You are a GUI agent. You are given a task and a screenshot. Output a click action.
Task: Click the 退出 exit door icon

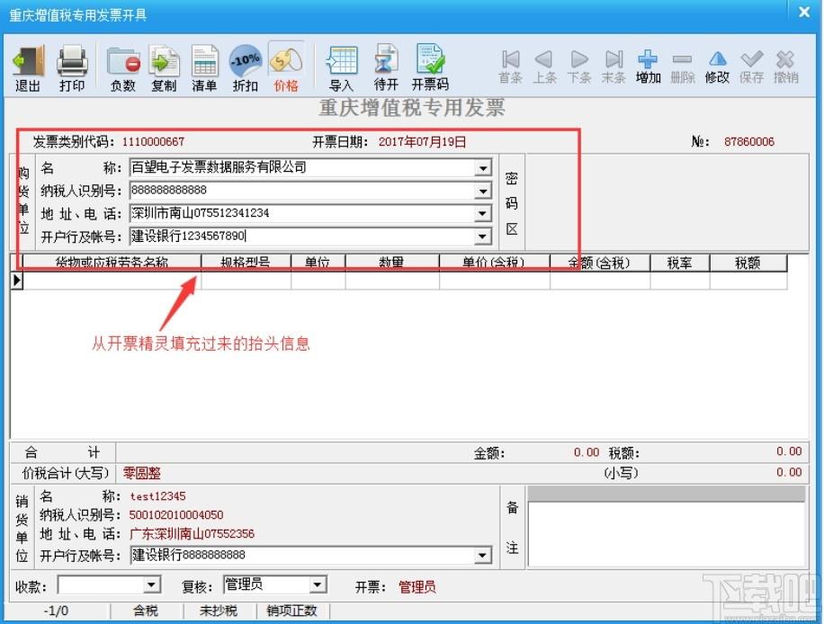28,61
